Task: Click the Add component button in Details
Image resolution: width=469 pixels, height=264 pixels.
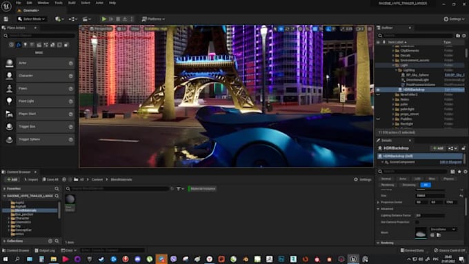Action: (438, 148)
